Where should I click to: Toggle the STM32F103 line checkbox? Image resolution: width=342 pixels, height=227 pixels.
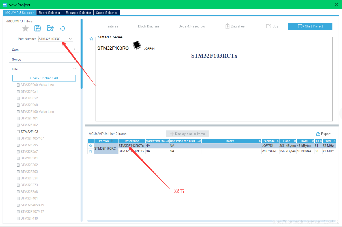pyautogui.click(x=18, y=132)
